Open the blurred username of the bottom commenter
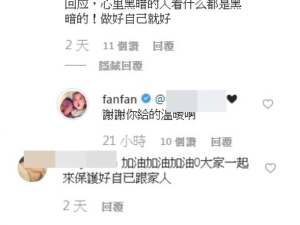The image size is (300, 225). click(70, 159)
